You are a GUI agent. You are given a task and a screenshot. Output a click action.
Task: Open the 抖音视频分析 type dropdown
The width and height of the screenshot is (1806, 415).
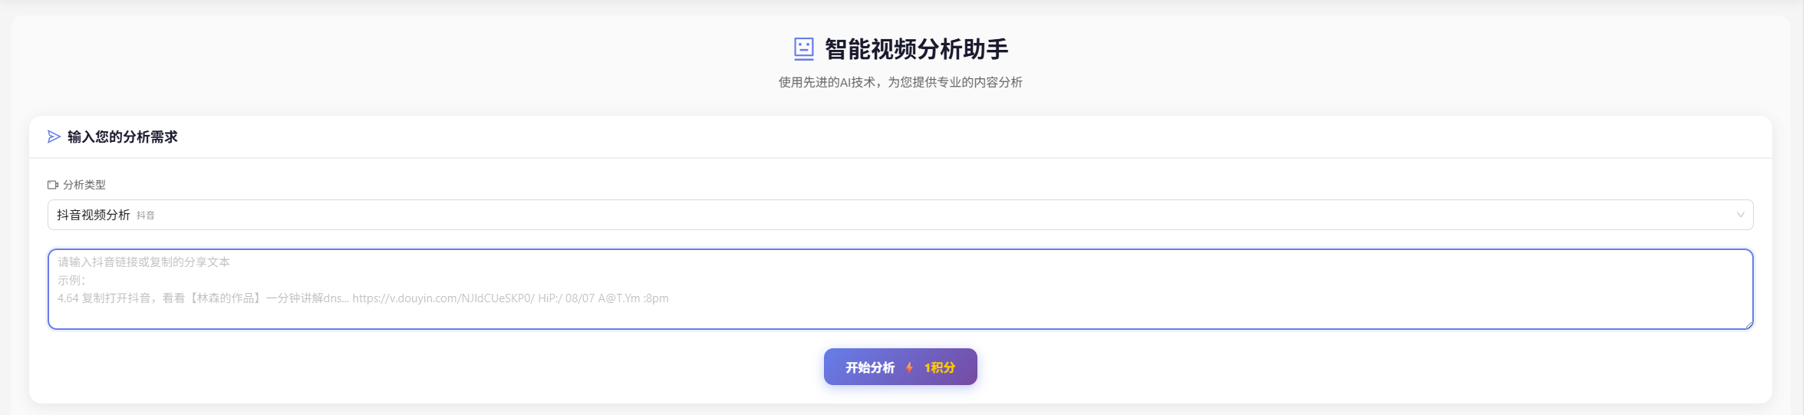point(900,215)
